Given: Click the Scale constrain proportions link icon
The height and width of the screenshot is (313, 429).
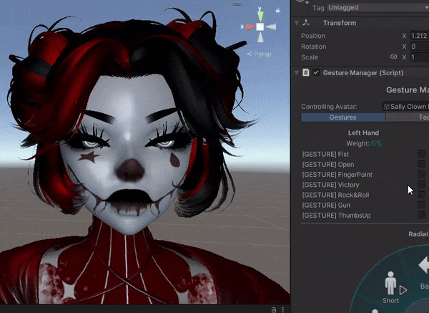Looking at the screenshot, I should click(x=393, y=57).
